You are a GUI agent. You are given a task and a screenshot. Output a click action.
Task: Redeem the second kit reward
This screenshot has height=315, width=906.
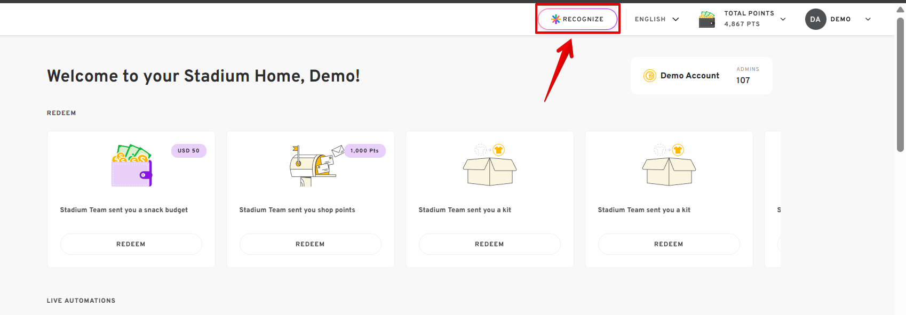669,244
